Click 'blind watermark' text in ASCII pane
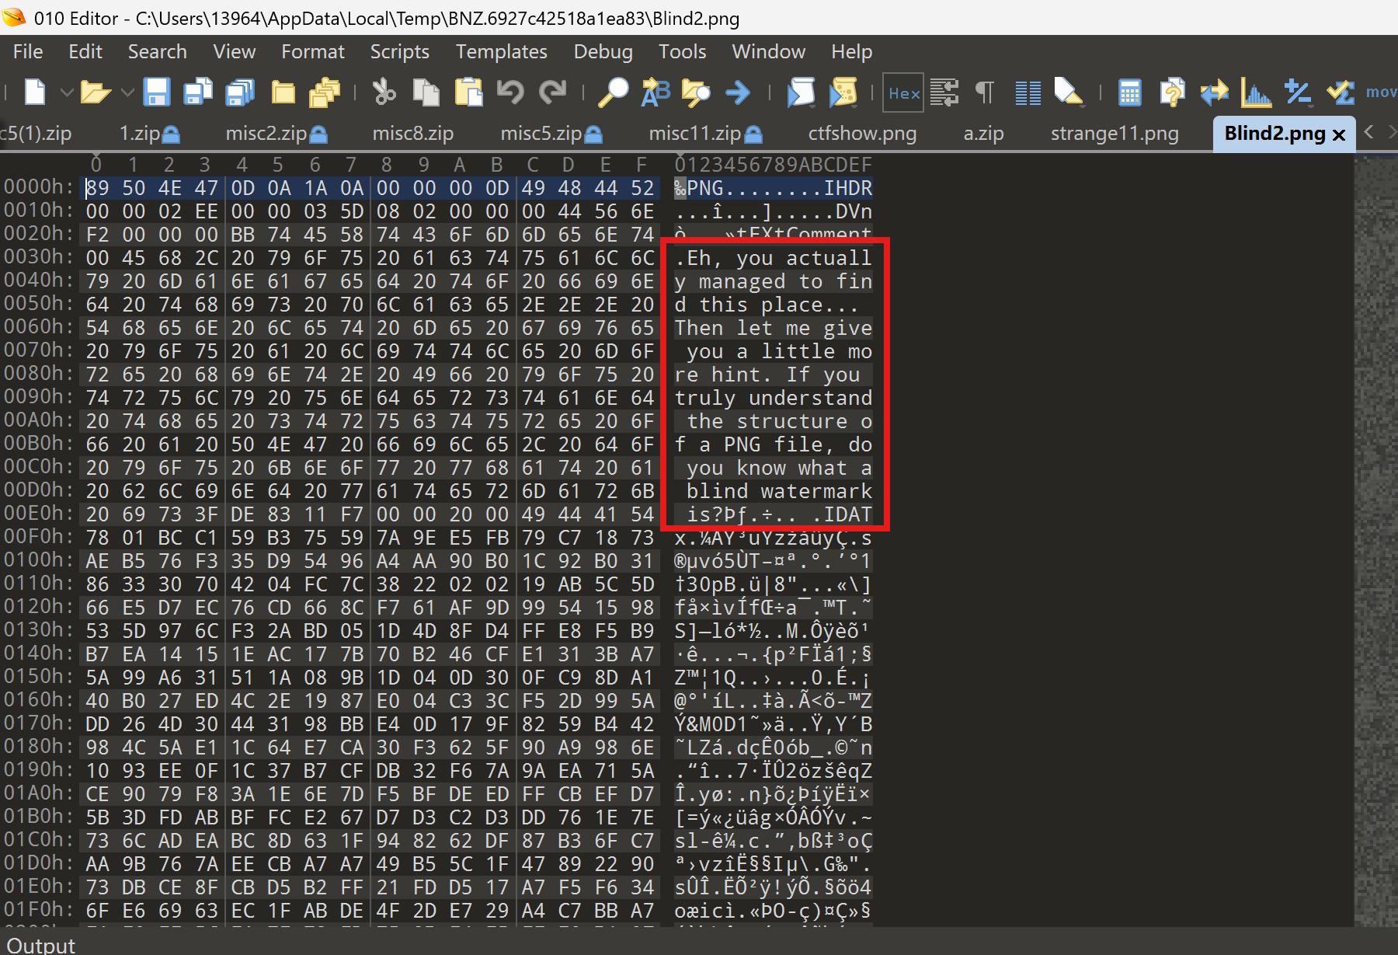Viewport: 1398px width, 955px height. [779, 491]
